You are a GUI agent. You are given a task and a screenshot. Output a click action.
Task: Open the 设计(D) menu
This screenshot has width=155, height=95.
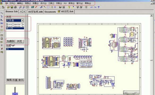[44, 3]
